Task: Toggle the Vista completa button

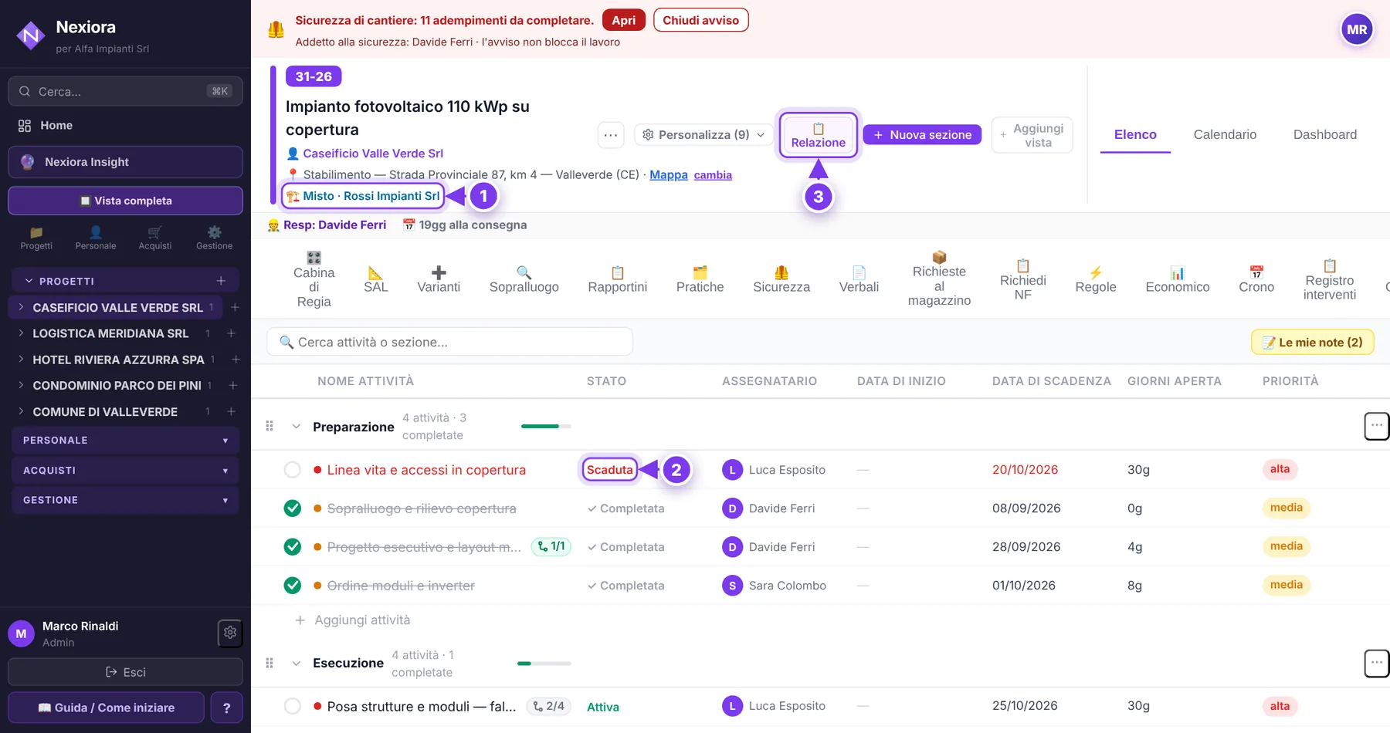Action: [x=125, y=201]
